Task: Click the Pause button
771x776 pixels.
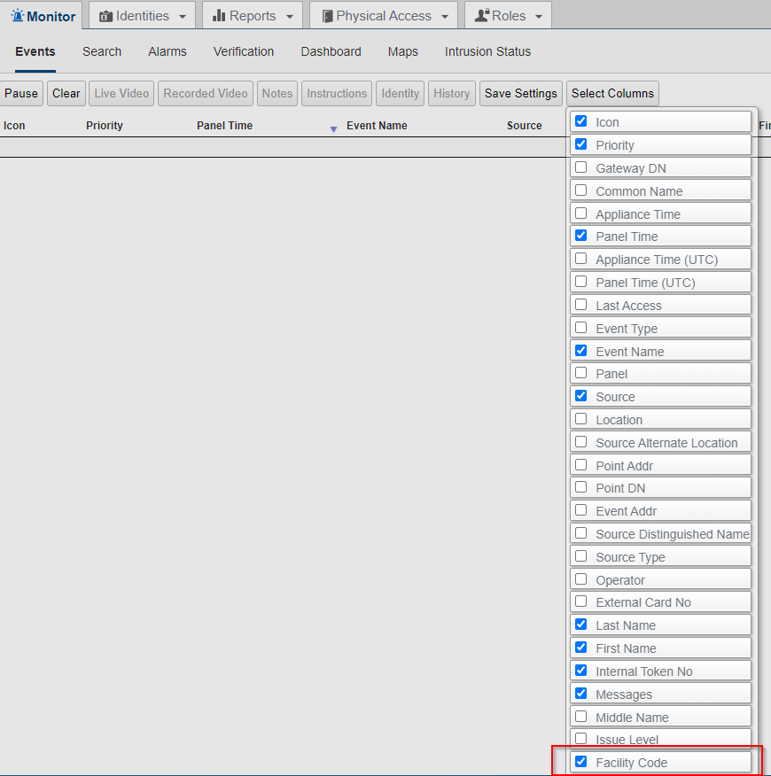Action: pos(21,93)
